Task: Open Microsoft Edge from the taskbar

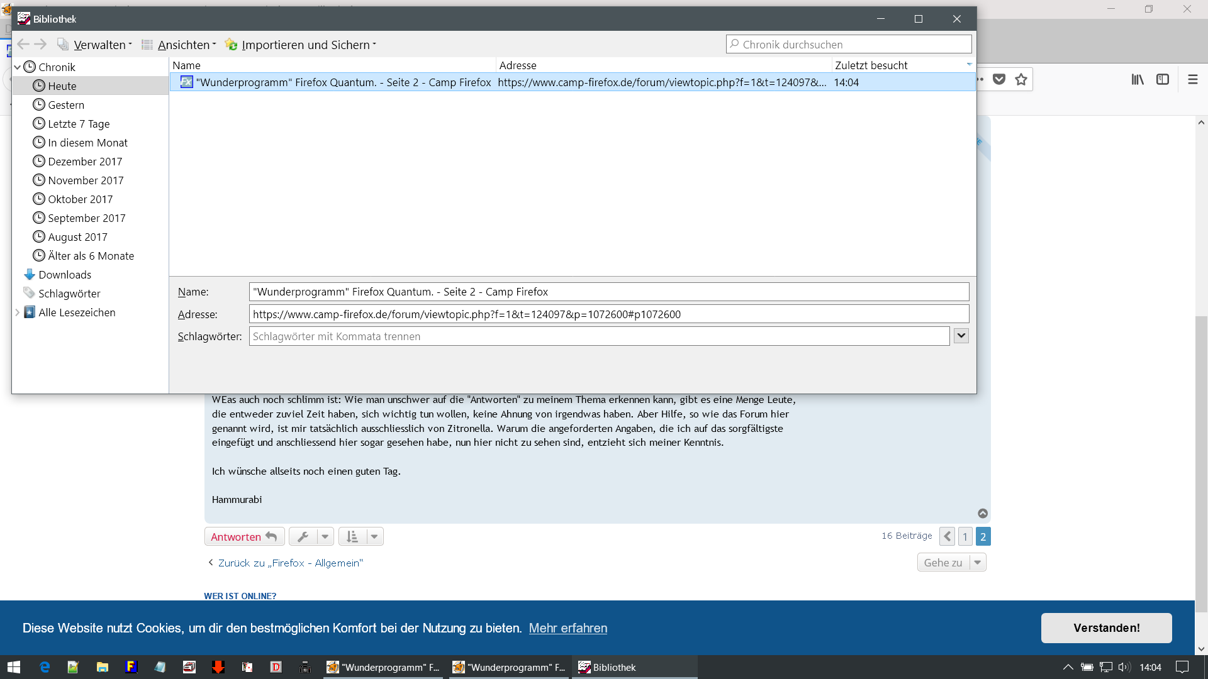Action: [x=45, y=667]
